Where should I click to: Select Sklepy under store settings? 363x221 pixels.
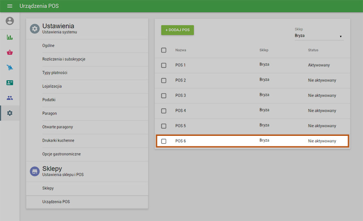click(48, 188)
